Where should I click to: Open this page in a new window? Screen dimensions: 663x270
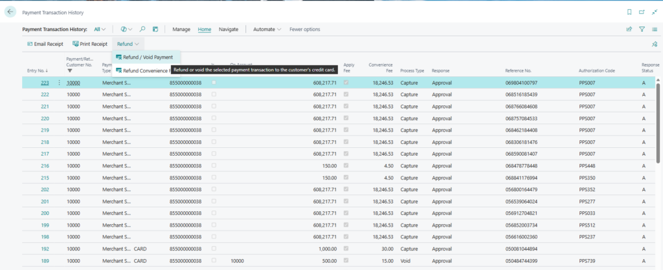(642, 12)
